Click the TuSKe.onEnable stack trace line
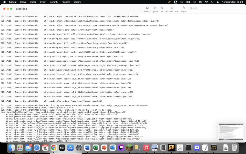 pyautogui.click(x=43, y=117)
